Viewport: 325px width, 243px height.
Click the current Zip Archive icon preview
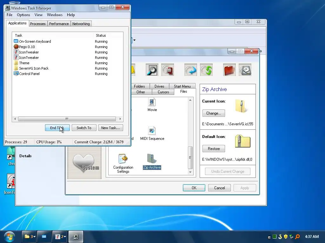[241, 106]
